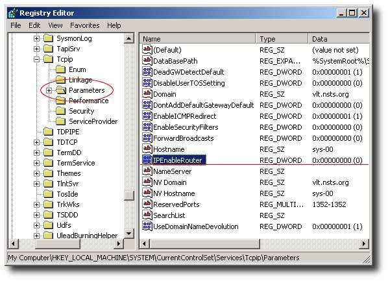Viewport: 388px width, 281px height.
Task: Sort values by the Type column header
Action: [282, 39]
